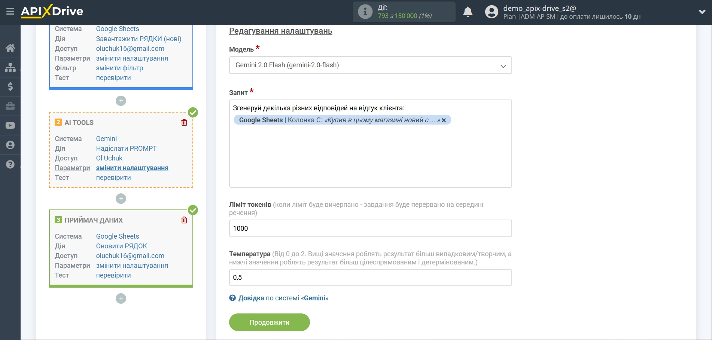Click the Ліміт токенів input field
Screen dimensions: 712x340
(370, 229)
